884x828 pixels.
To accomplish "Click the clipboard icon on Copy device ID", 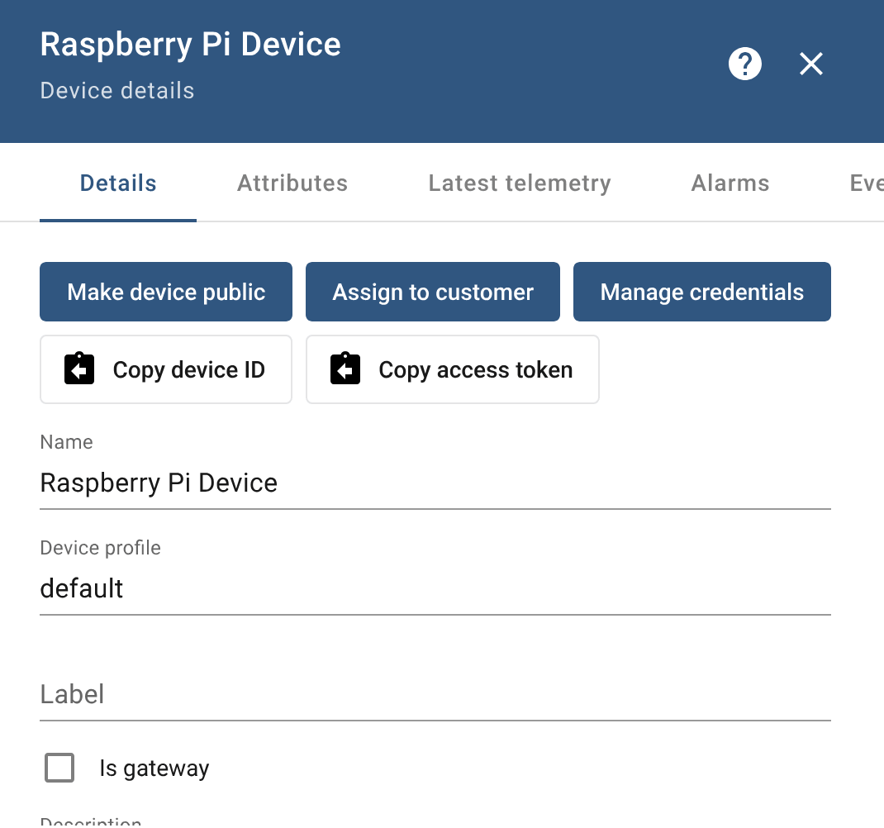I will coord(78,369).
